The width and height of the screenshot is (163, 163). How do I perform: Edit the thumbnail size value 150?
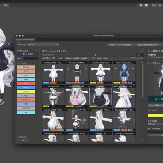tap(140, 55)
